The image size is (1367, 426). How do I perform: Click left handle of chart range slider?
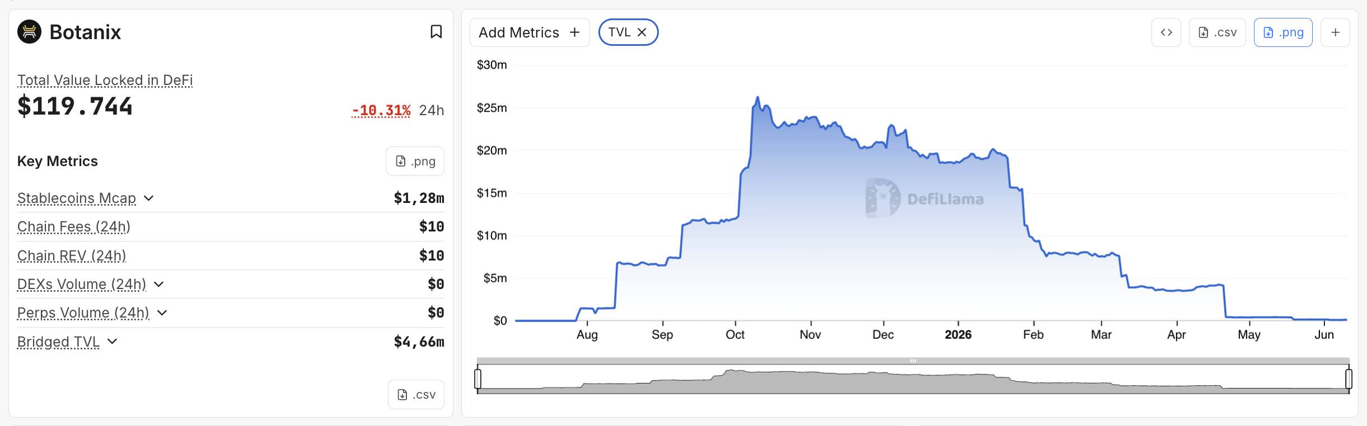click(x=477, y=378)
